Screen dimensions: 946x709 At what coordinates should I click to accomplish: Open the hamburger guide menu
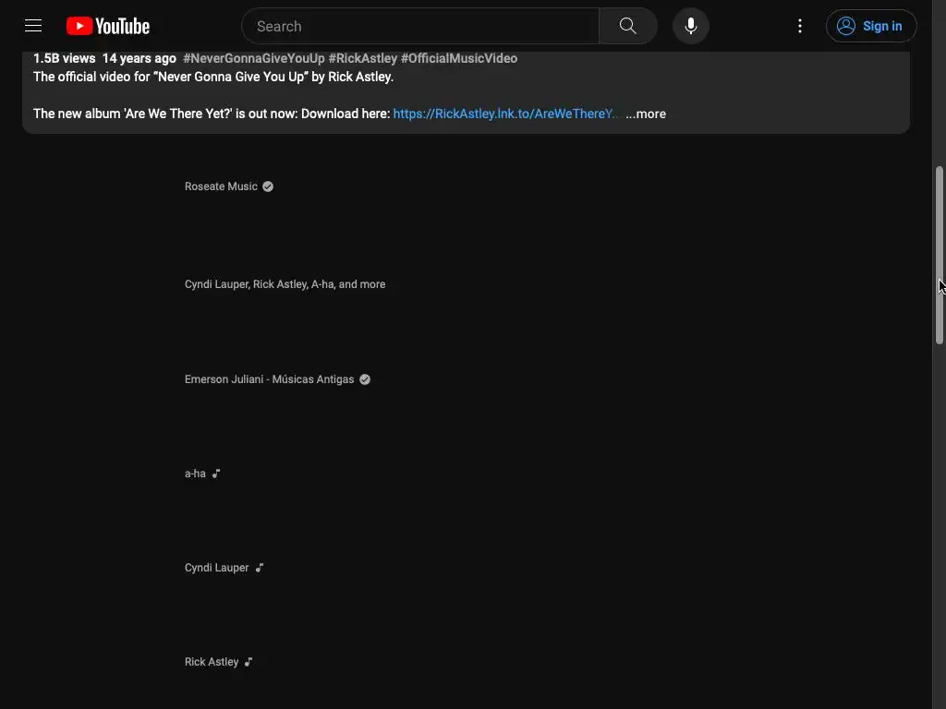pos(33,26)
